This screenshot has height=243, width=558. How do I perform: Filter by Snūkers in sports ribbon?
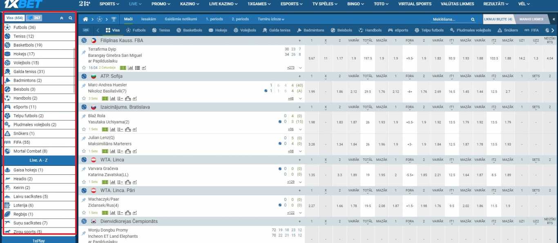click(x=508, y=30)
